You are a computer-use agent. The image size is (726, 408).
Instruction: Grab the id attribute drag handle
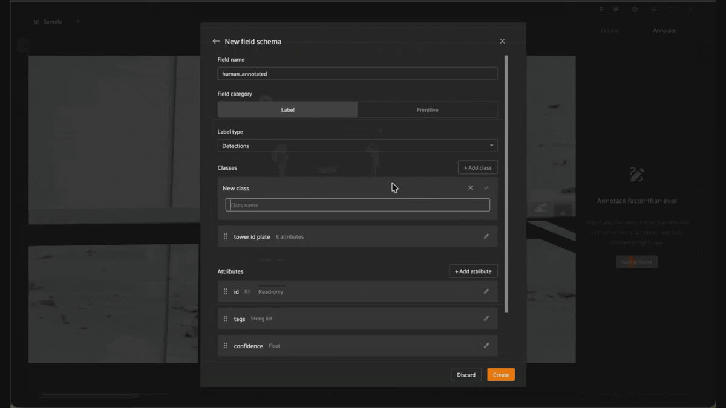tap(226, 291)
